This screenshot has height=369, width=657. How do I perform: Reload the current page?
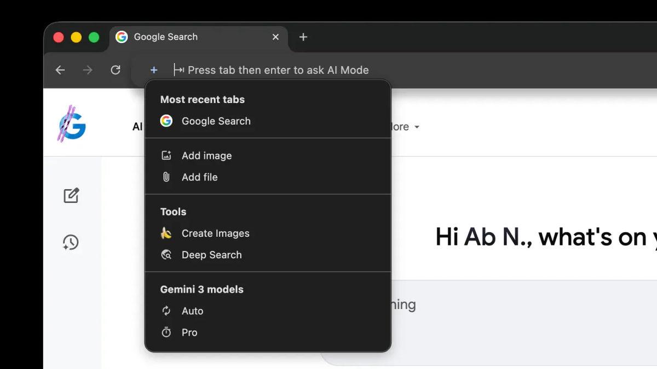click(x=115, y=70)
